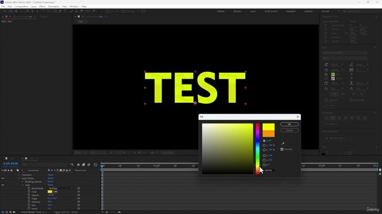382x214 pixels.
Task: Select the G green radio button
Action: click(264, 160)
